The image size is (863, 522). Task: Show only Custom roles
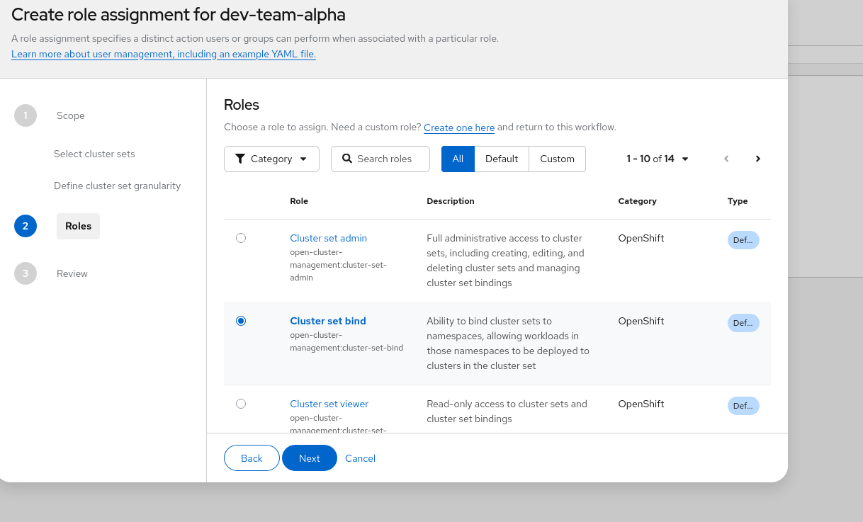pos(557,159)
